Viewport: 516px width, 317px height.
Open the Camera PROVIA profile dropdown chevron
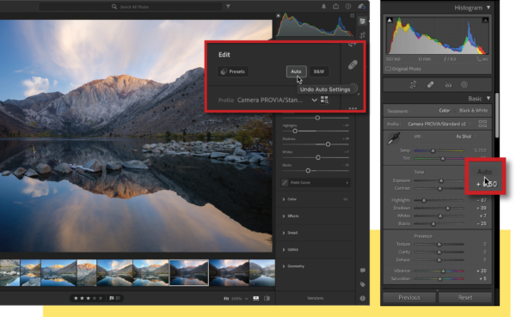tap(314, 100)
